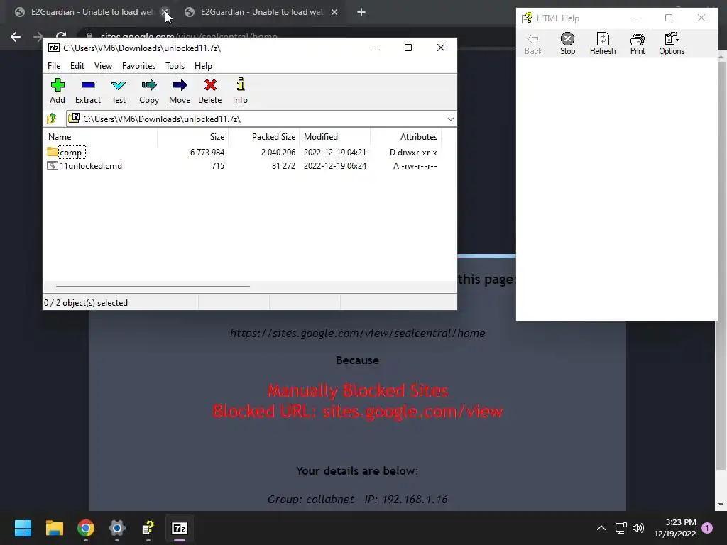Screen dimensions: 727x545
Task: Run the Test tool in 7-Zip
Action: tap(119, 91)
